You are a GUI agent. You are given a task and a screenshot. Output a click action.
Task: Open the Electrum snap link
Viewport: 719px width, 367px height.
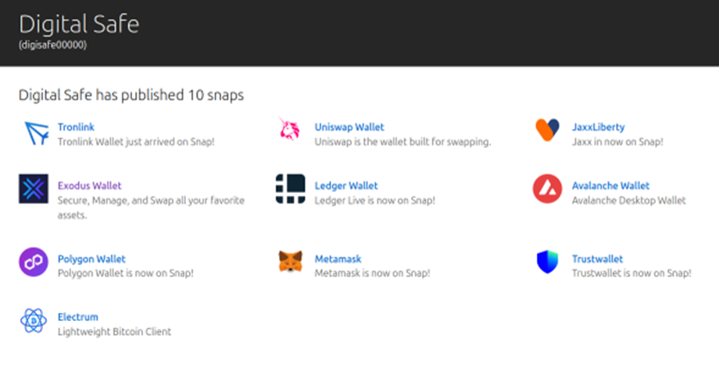pyautogui.click(x=78, y=317)
